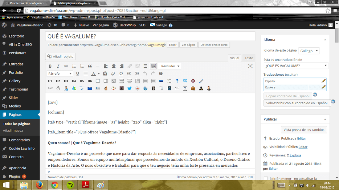Remove link with the unlink icon
The height and width of the screenshot is (190, 339).
click(x=137, y=66)
